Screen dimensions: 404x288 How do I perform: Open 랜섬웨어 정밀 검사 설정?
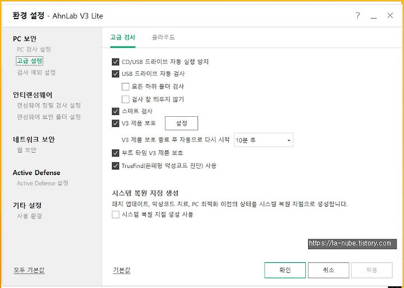pyautogui.click(x=49, y=105)
